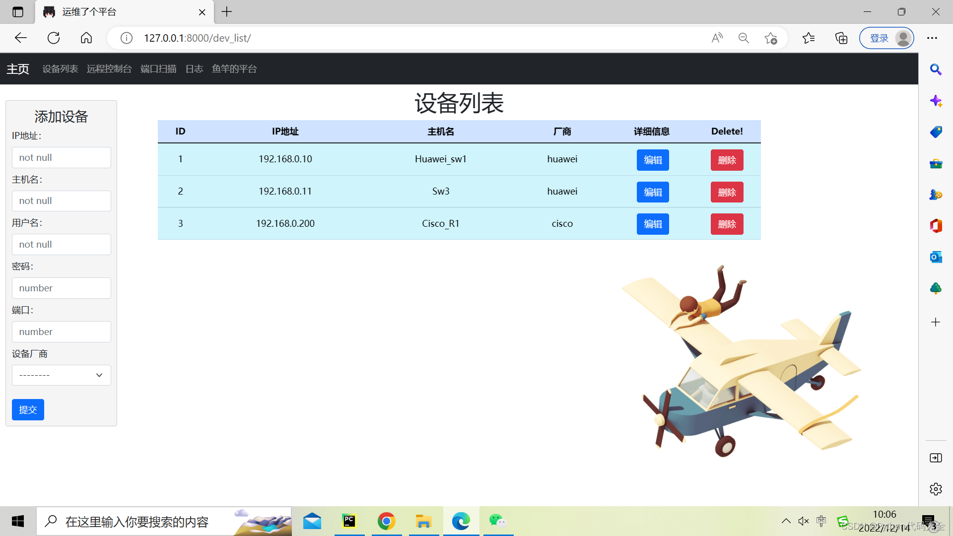Hide the sidebar panel icon

pyautogui.click(x=936, y=458)
